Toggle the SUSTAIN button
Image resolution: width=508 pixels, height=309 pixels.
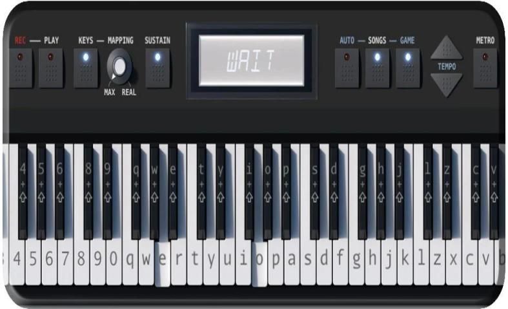point(157,67)
